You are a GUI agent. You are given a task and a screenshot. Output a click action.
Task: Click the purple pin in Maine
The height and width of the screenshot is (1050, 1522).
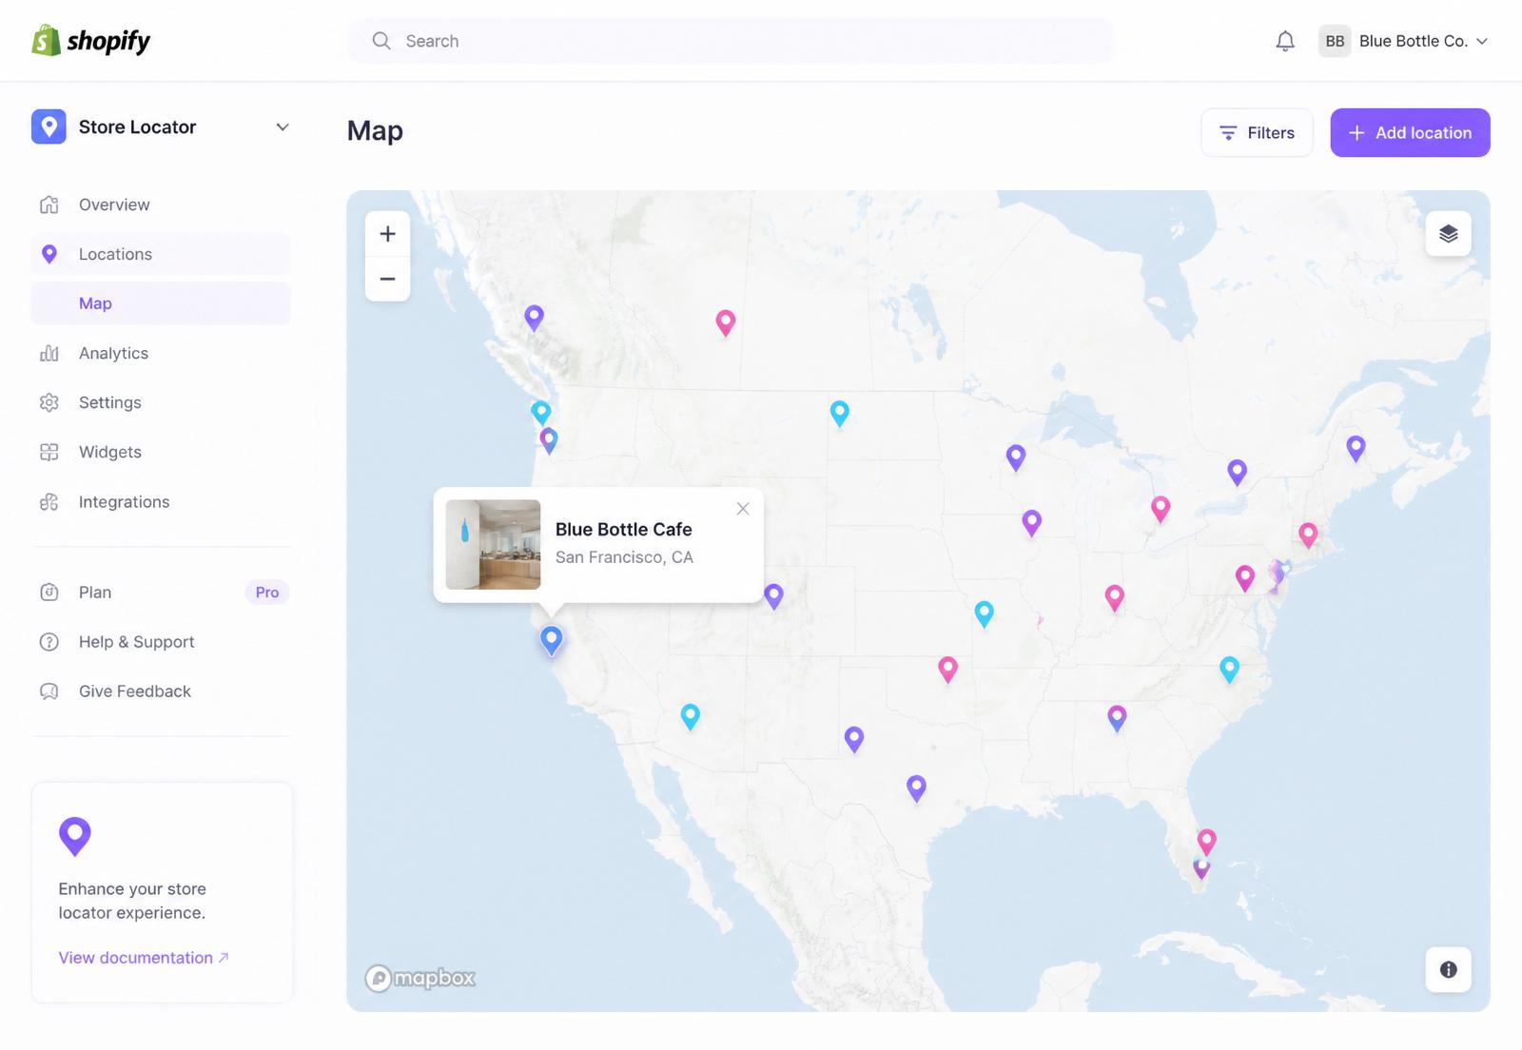pos(1356,448)
